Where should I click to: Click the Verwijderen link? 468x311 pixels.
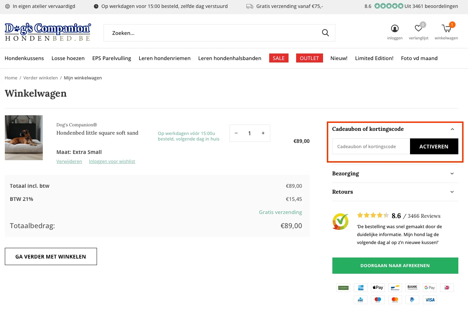point(69,161)
